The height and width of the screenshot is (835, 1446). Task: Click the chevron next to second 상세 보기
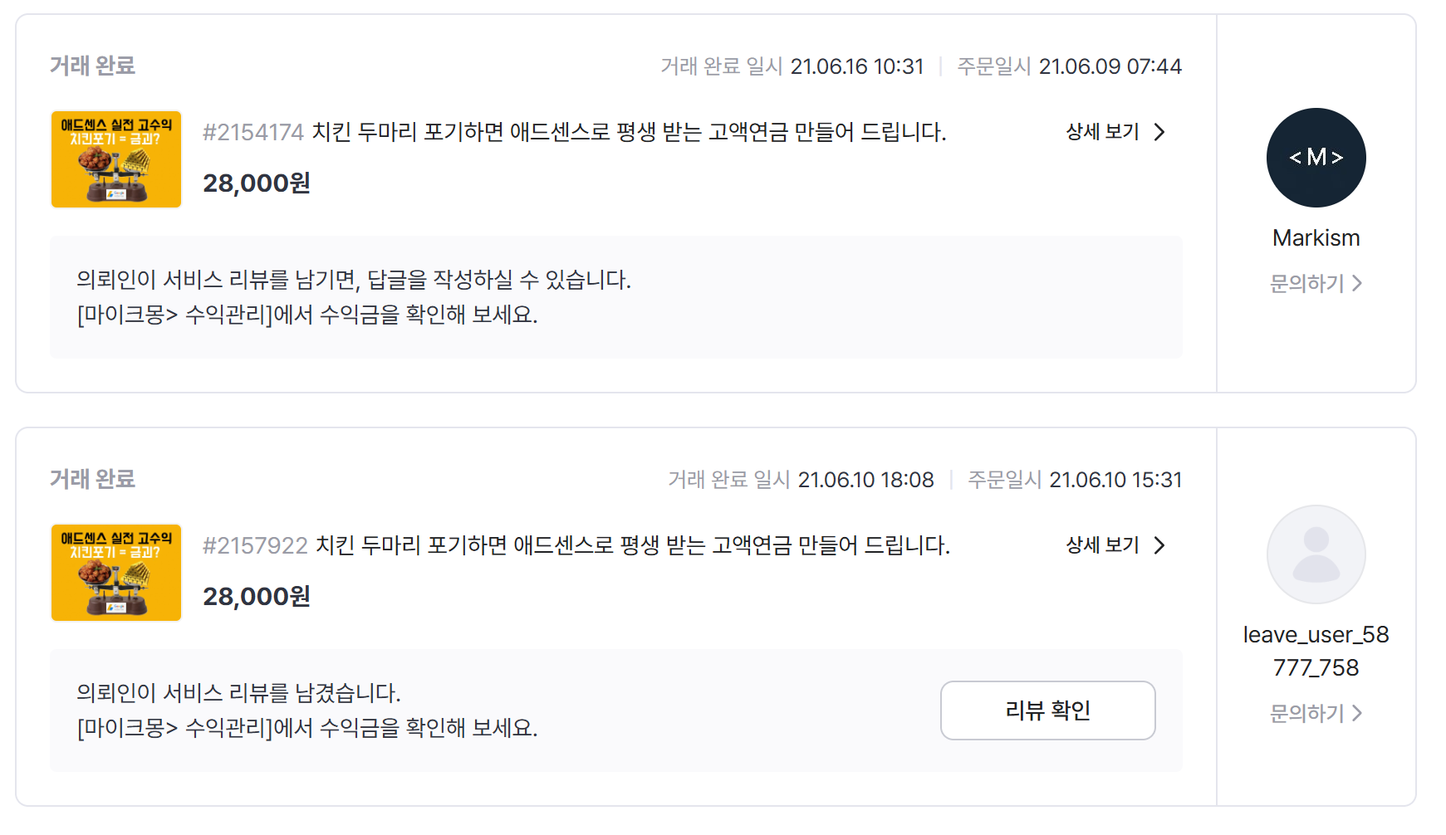[1160, 545]
